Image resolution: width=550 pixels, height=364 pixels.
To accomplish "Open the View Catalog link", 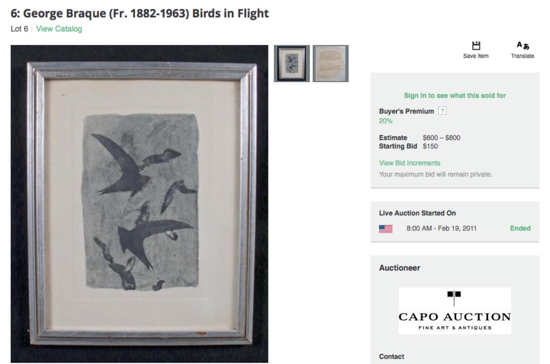I will coord(59,29).
